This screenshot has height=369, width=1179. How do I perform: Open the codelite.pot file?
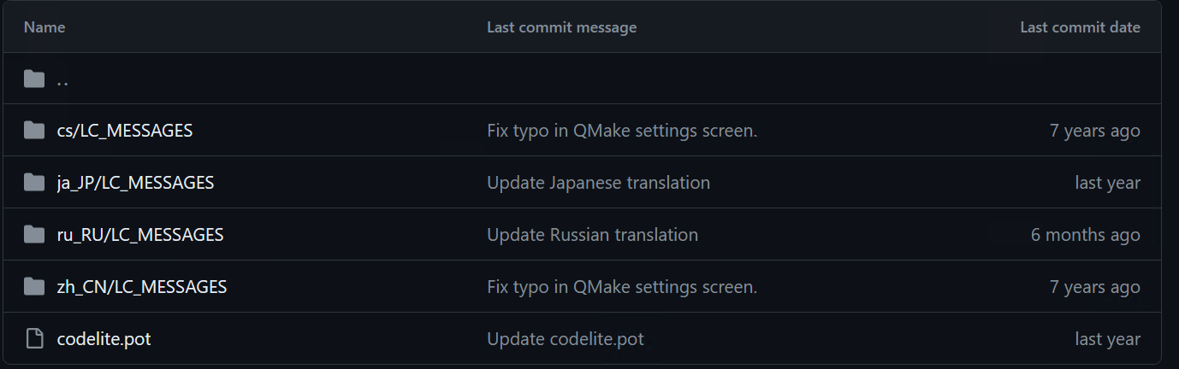point(104,339)
